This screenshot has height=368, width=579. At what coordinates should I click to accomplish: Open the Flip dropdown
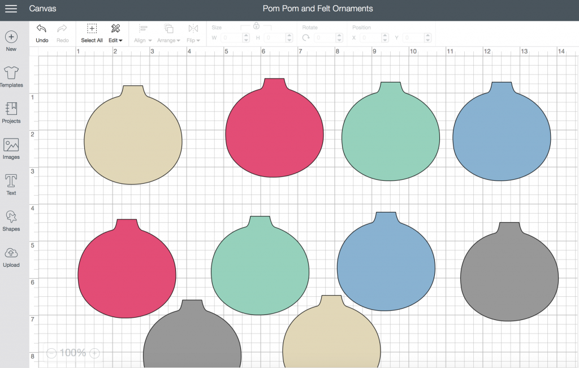[193, 33]
